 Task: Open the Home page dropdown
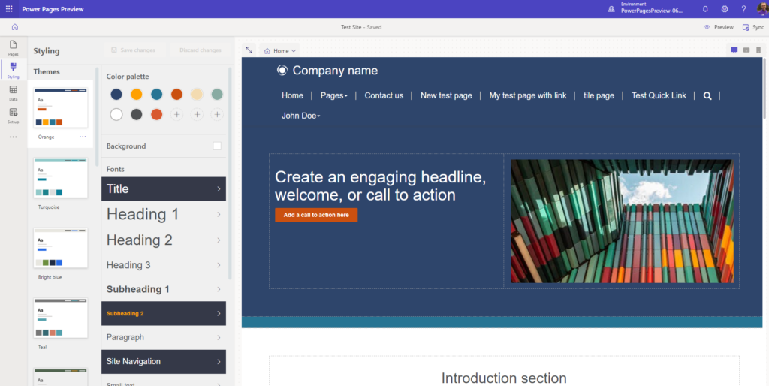pyautogui.click(x=279, y=50)
